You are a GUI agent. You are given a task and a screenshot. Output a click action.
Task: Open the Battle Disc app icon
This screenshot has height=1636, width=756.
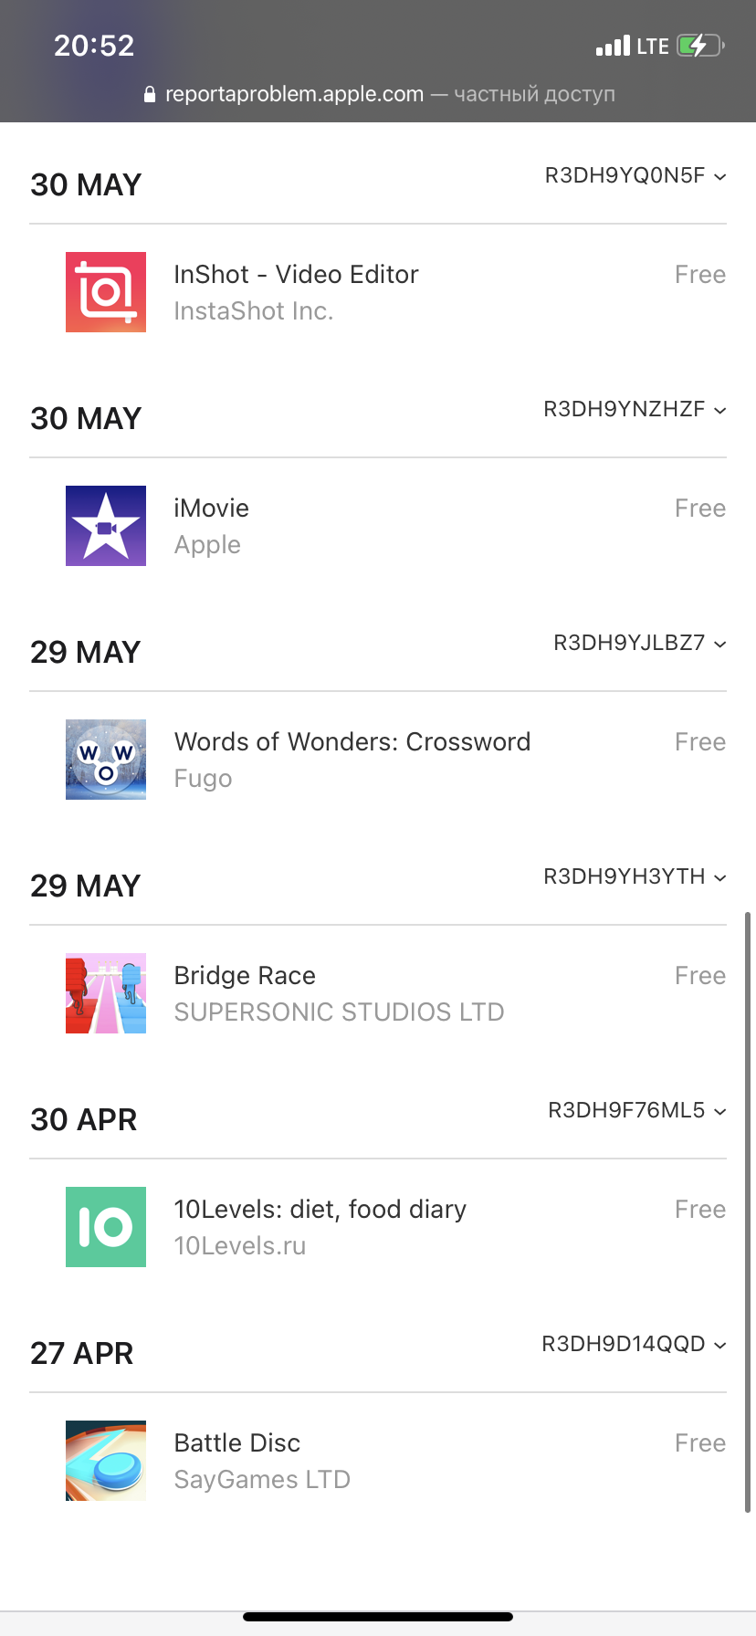click(106, 1461)
